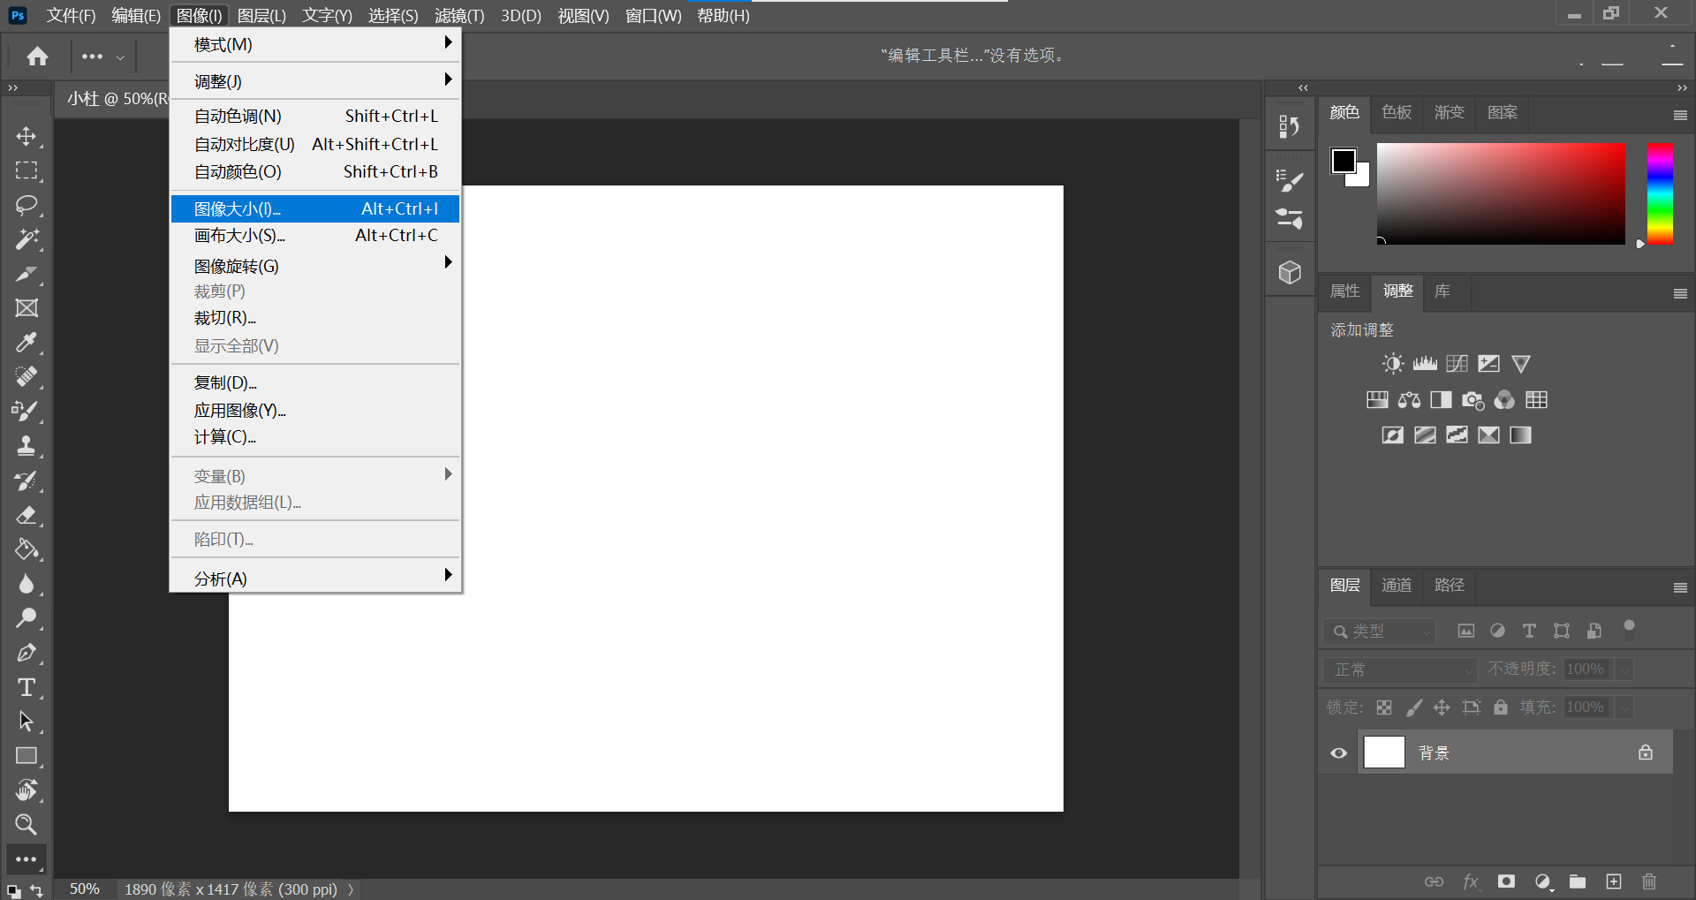
Task: Select the Lasso tool
Action: tap(26, 205)
